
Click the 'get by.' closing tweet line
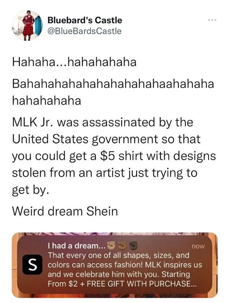point(30,190)
